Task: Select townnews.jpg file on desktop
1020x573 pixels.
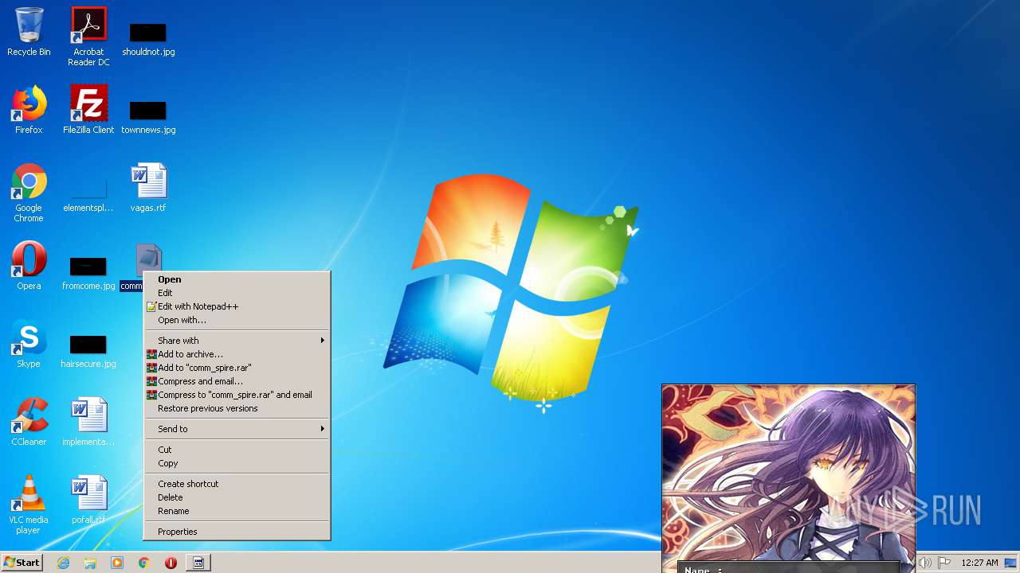Action: click(148, 116)
